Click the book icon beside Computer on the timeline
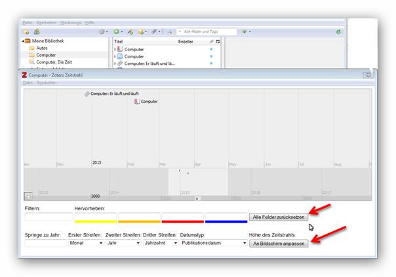This screenshot has height=277, width=396. tap(137, 102)
